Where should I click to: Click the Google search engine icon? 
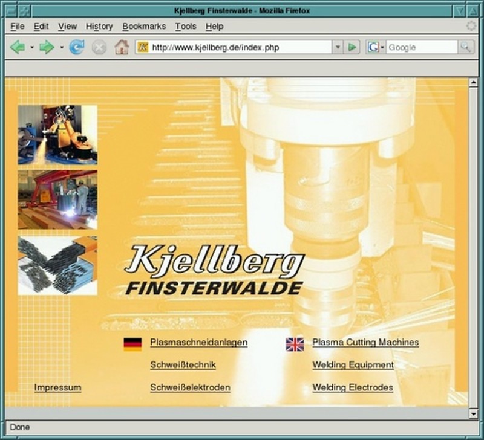(373, 47)
